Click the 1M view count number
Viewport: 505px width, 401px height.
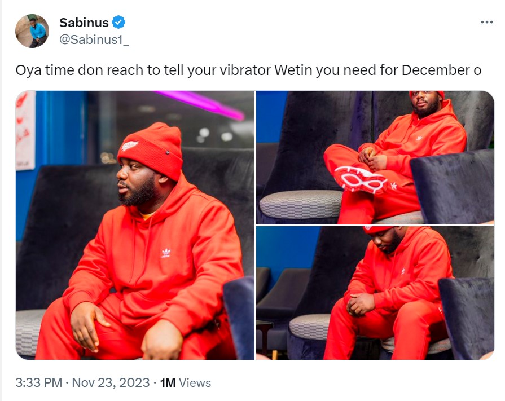point(168,383)
